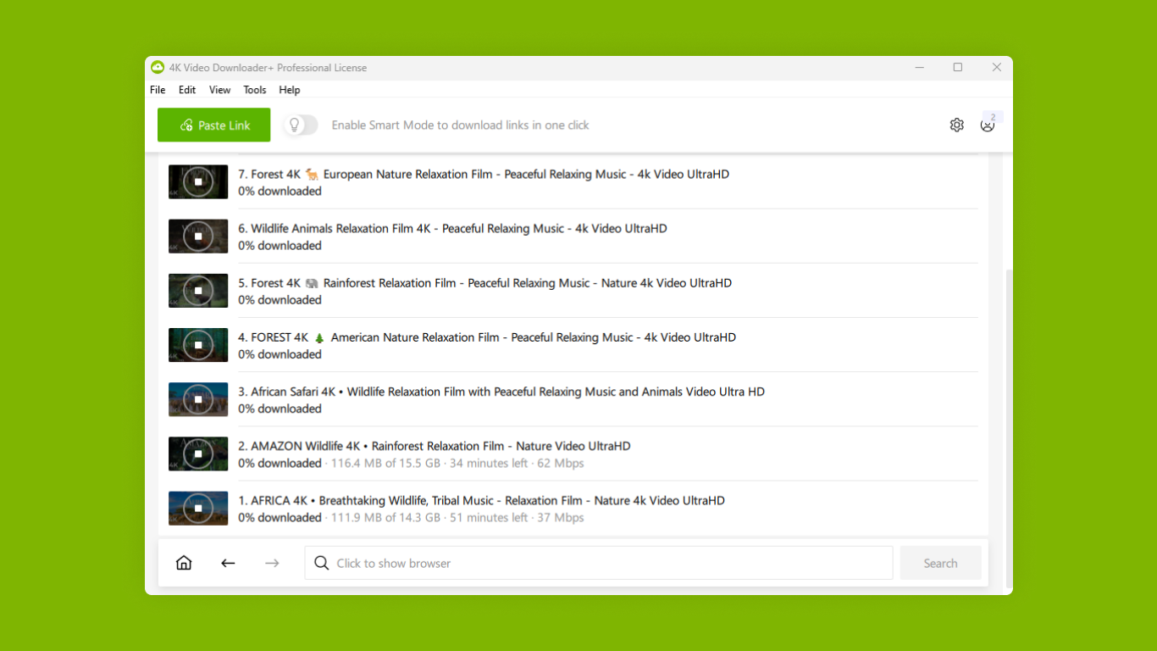Image resolution: width=1157 pixels, height=651 pixels.
Task: Stop downloading the African Safari 4K video
Action: coord(197,399)
